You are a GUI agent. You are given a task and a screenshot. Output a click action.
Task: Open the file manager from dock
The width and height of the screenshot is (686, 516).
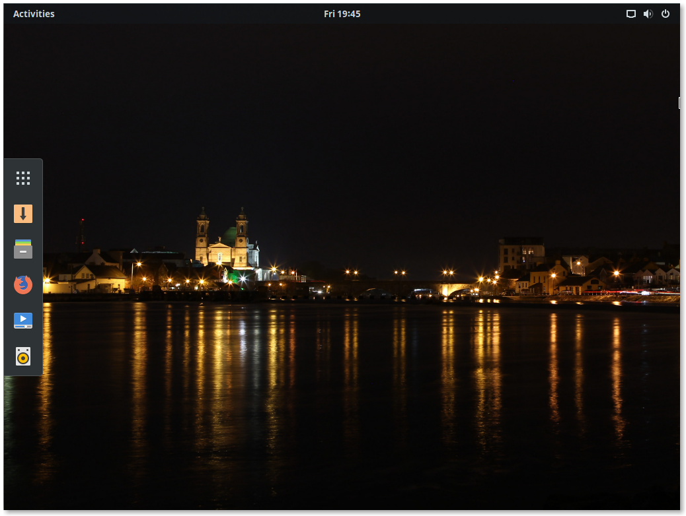(23, 249)
